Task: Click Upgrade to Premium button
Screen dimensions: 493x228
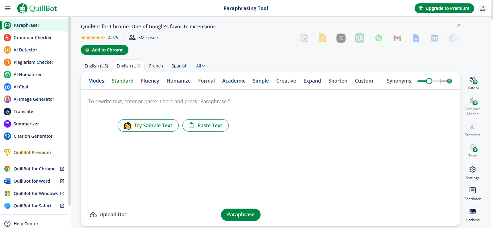Action: pos(444,8)
